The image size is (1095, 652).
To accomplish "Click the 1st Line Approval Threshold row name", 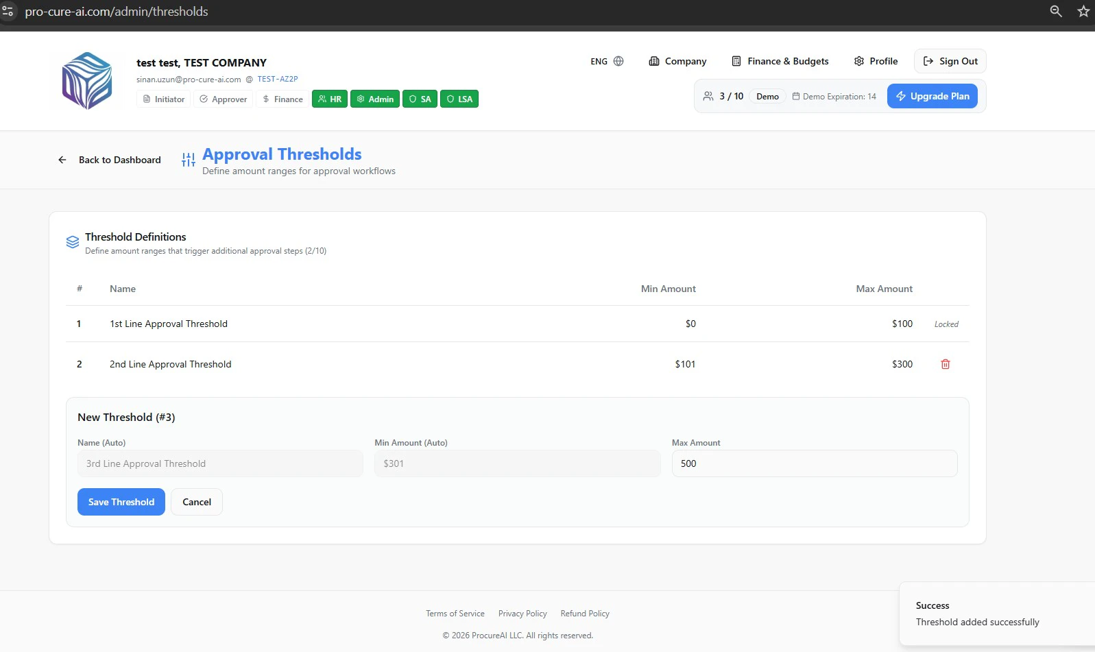I will tap(169, 324).
